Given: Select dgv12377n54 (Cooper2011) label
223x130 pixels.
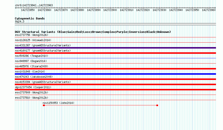Looking at the screenshot, I should coord(33,87).
